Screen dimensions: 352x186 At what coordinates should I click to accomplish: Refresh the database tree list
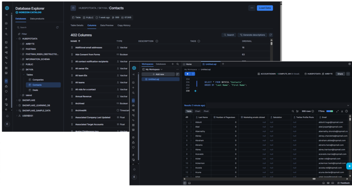[57, 28]
